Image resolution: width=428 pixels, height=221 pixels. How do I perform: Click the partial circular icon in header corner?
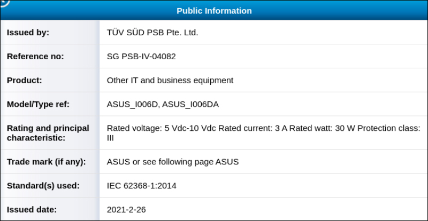point(4,3)
